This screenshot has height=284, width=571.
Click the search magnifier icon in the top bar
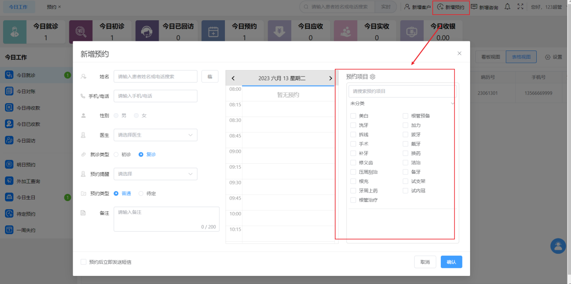[306, 7]
